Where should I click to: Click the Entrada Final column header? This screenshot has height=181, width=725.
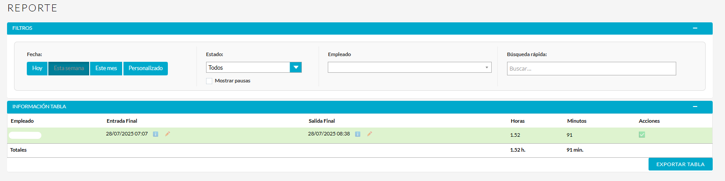(x=122, y=121)
